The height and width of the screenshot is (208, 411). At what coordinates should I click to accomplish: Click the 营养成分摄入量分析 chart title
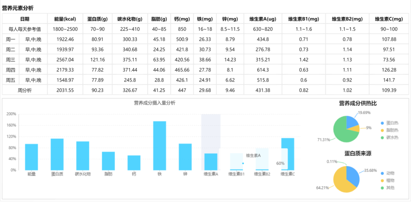point(155,103)
